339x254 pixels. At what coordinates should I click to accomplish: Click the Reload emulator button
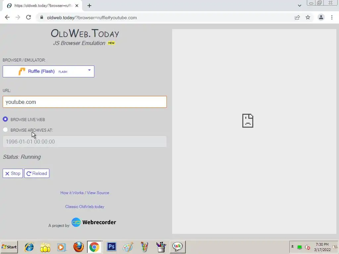point(37,173)
